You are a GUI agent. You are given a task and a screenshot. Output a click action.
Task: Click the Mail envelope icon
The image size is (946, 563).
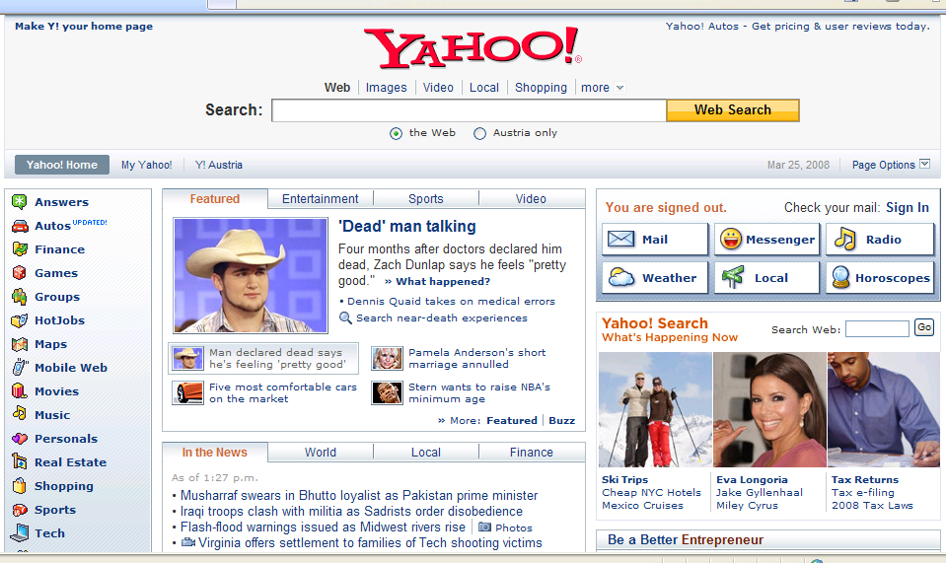620,240
